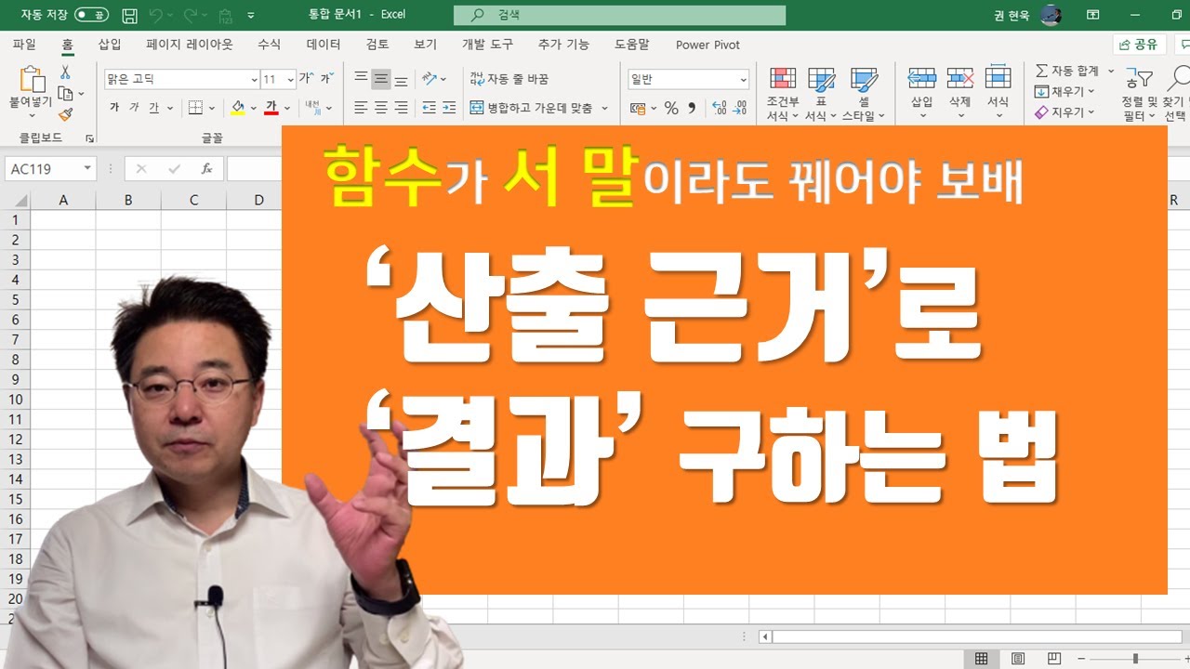1190x669 pixels.
Task: Click the decrease decimal icon
Action: (742, 108)
